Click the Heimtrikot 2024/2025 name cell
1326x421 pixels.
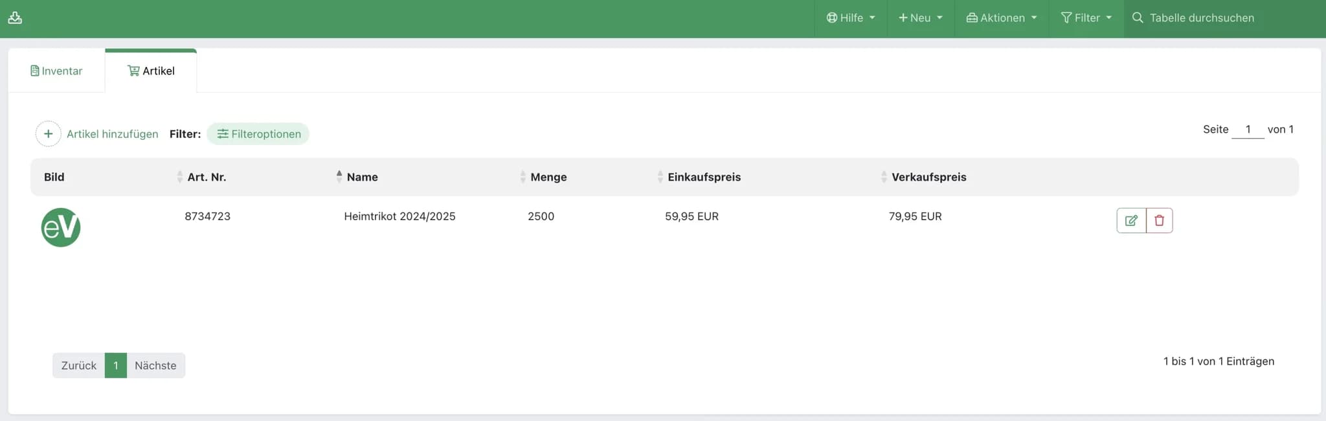pos(399,216)
